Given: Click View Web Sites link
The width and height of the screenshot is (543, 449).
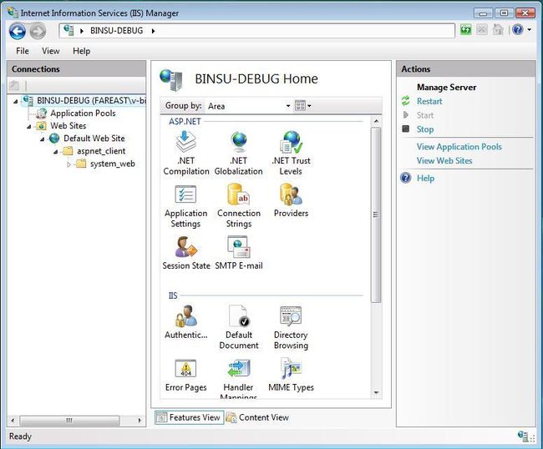Looking at the screenshot, I should point(444,161).
